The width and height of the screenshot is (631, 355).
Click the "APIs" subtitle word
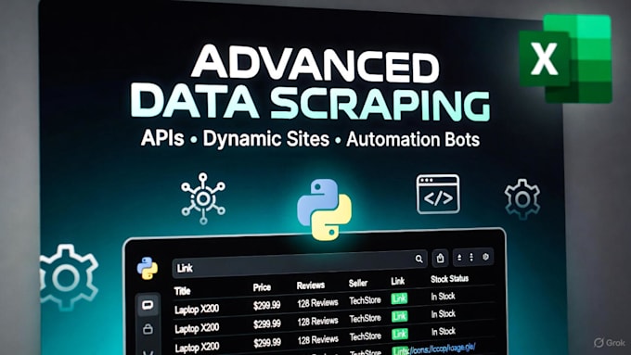[162, 139]
